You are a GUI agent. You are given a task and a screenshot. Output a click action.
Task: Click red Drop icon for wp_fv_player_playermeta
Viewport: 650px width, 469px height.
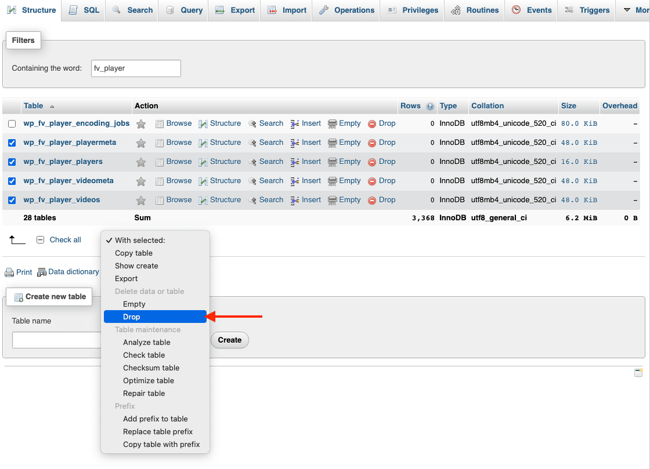(372, 143)
